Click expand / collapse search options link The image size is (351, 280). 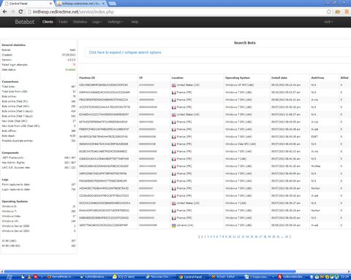(x=125, y=52)
